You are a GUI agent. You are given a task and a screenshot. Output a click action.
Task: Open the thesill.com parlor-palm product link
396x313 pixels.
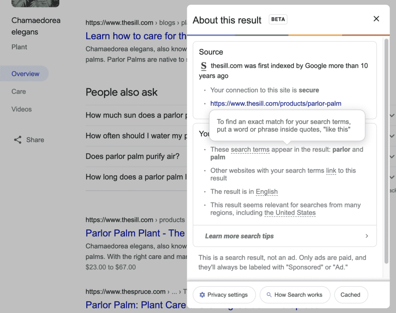(275, 104)
